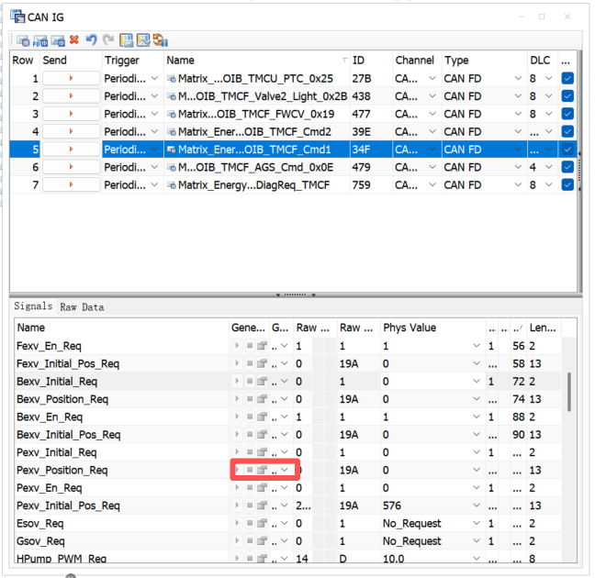Open Trigger dropdown for row 2
Image resolution: width=595 pixels, height=578 pixels.
[154, 96]
